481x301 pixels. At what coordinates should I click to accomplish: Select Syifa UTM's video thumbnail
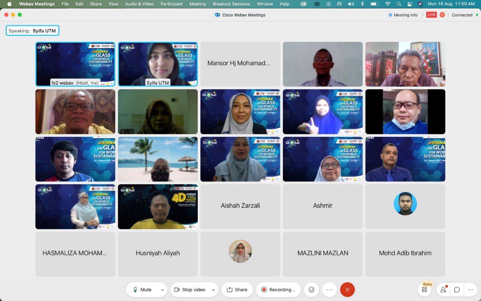pos(158,64)
